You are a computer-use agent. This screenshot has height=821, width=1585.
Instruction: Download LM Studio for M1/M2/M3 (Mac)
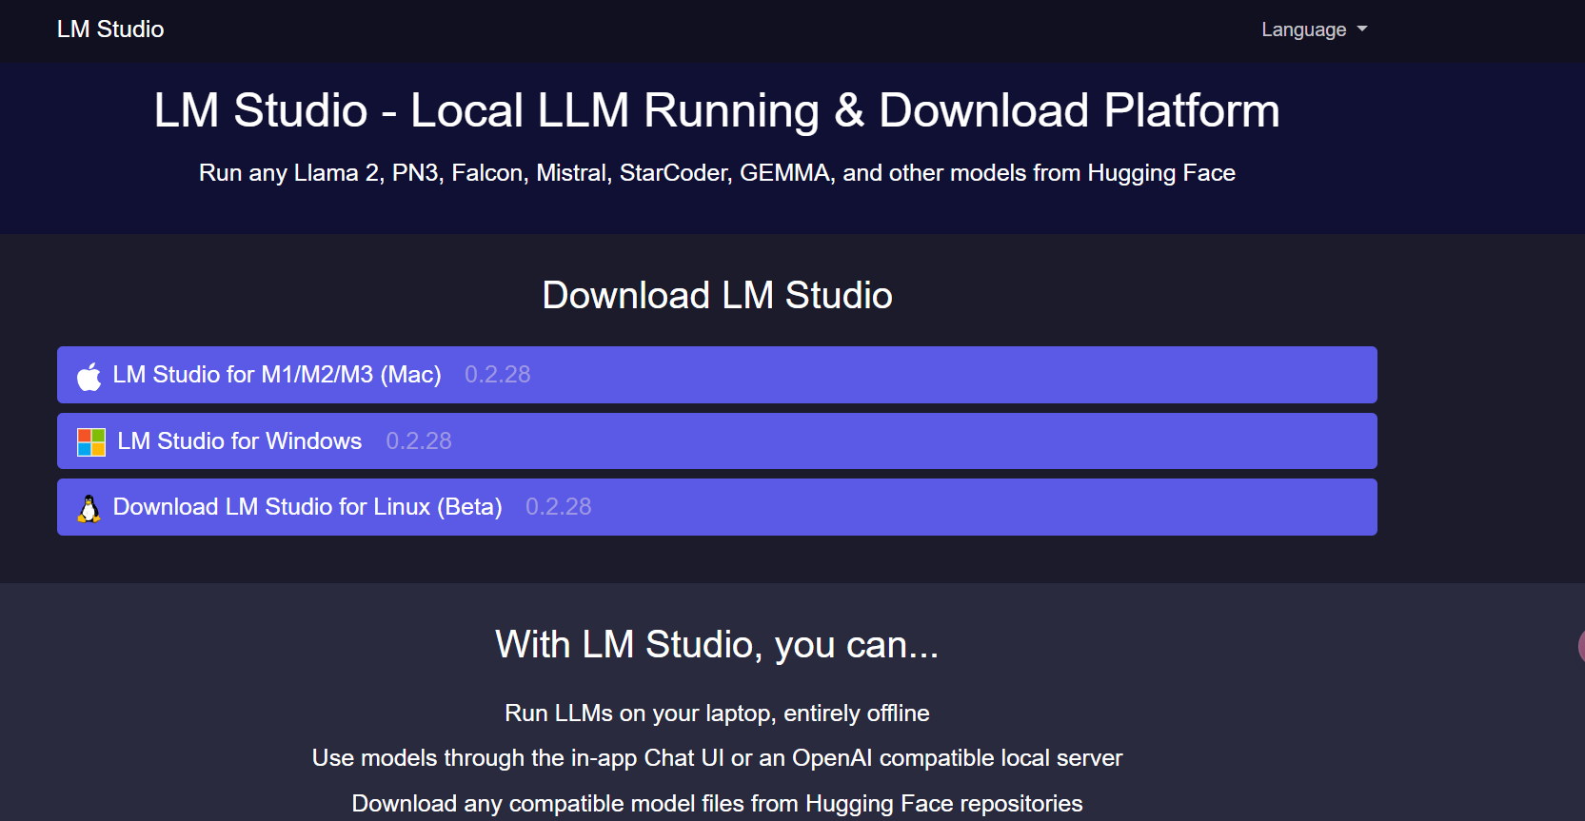(x=717, y=375)
